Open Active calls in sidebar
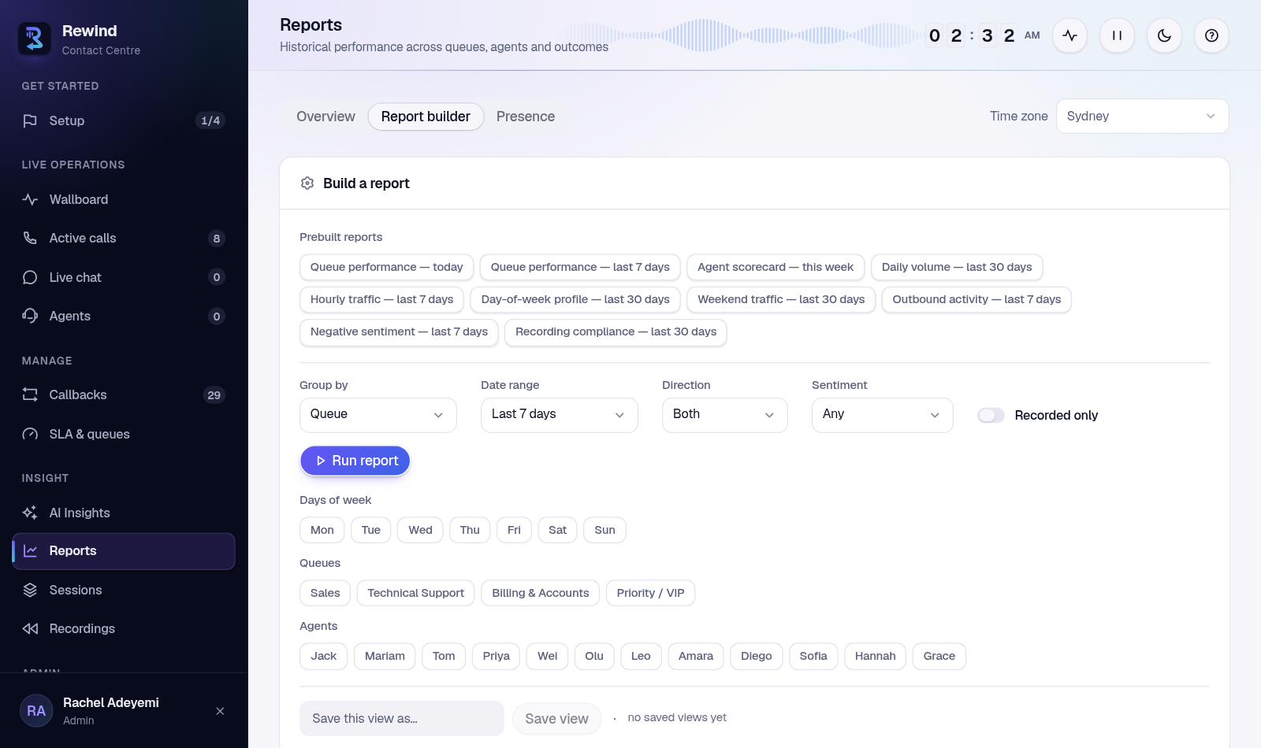The image size is (1261, 748). coord(124,238)
